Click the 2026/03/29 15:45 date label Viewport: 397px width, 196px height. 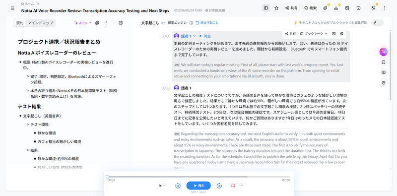point(188,10)
